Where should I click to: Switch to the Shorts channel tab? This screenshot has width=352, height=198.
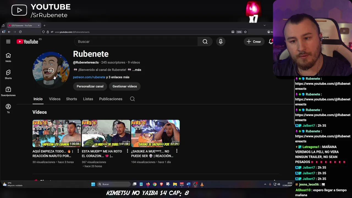71,99
